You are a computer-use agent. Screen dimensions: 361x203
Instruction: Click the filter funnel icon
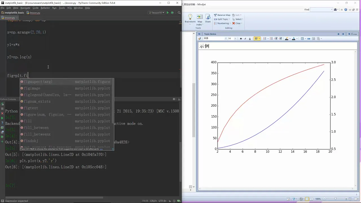[294, 199]
